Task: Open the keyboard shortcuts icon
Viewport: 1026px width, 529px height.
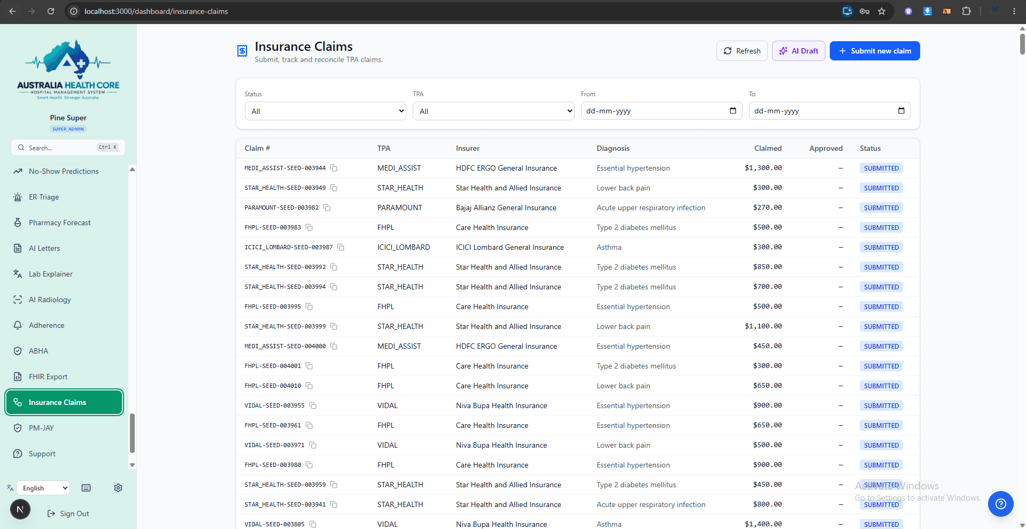Action: point(86,488)
